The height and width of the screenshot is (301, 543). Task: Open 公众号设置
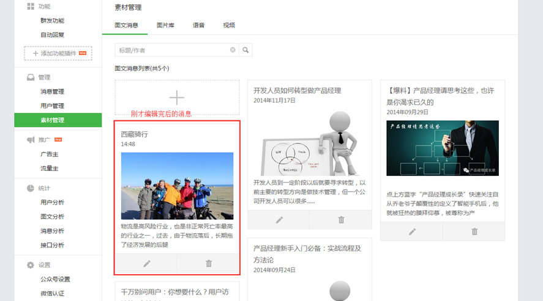tap(55, 279)
